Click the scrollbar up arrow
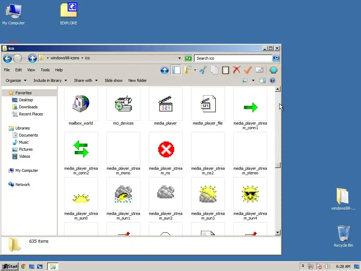Image resolution: width=361 pixels, height=271 pixels. coord(278,89)
